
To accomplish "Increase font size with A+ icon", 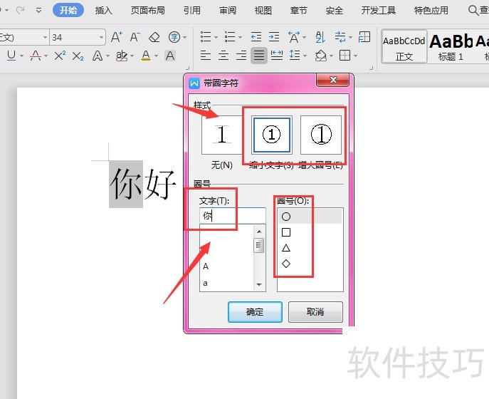I will coord(117,37).
